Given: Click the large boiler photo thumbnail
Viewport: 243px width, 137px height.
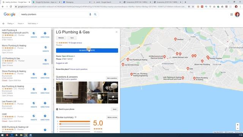Looking at the screenshot, I should click(x=71, y=92).
